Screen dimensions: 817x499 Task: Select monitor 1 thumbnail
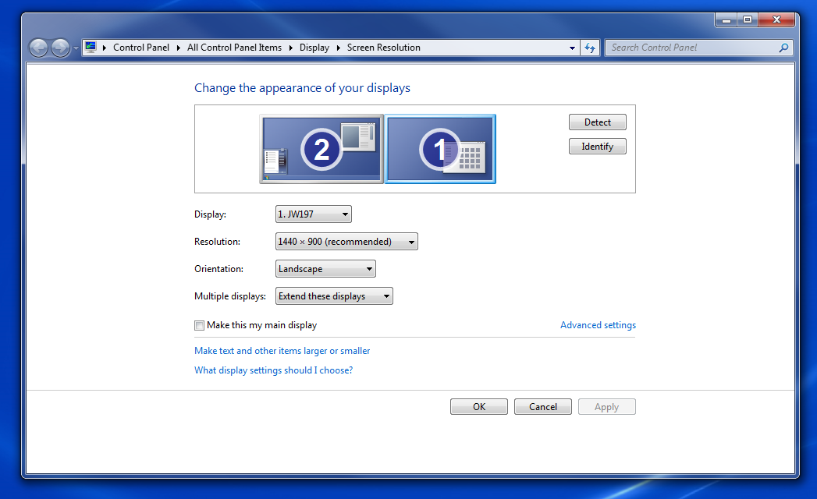440,149
